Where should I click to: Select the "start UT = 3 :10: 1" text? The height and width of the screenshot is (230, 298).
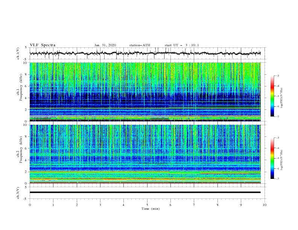(182, 45)
